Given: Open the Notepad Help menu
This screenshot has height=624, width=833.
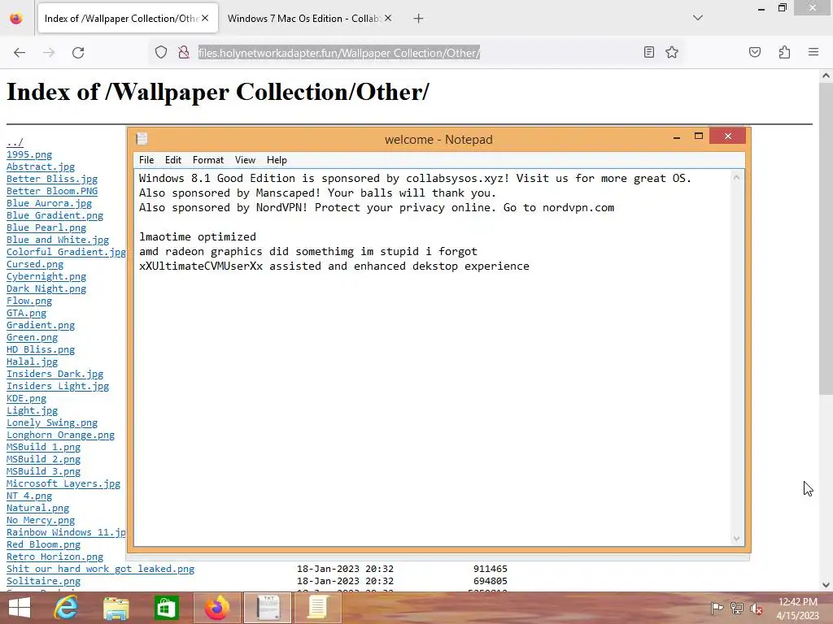Looking at the screenshot, I should pos(277,160).
